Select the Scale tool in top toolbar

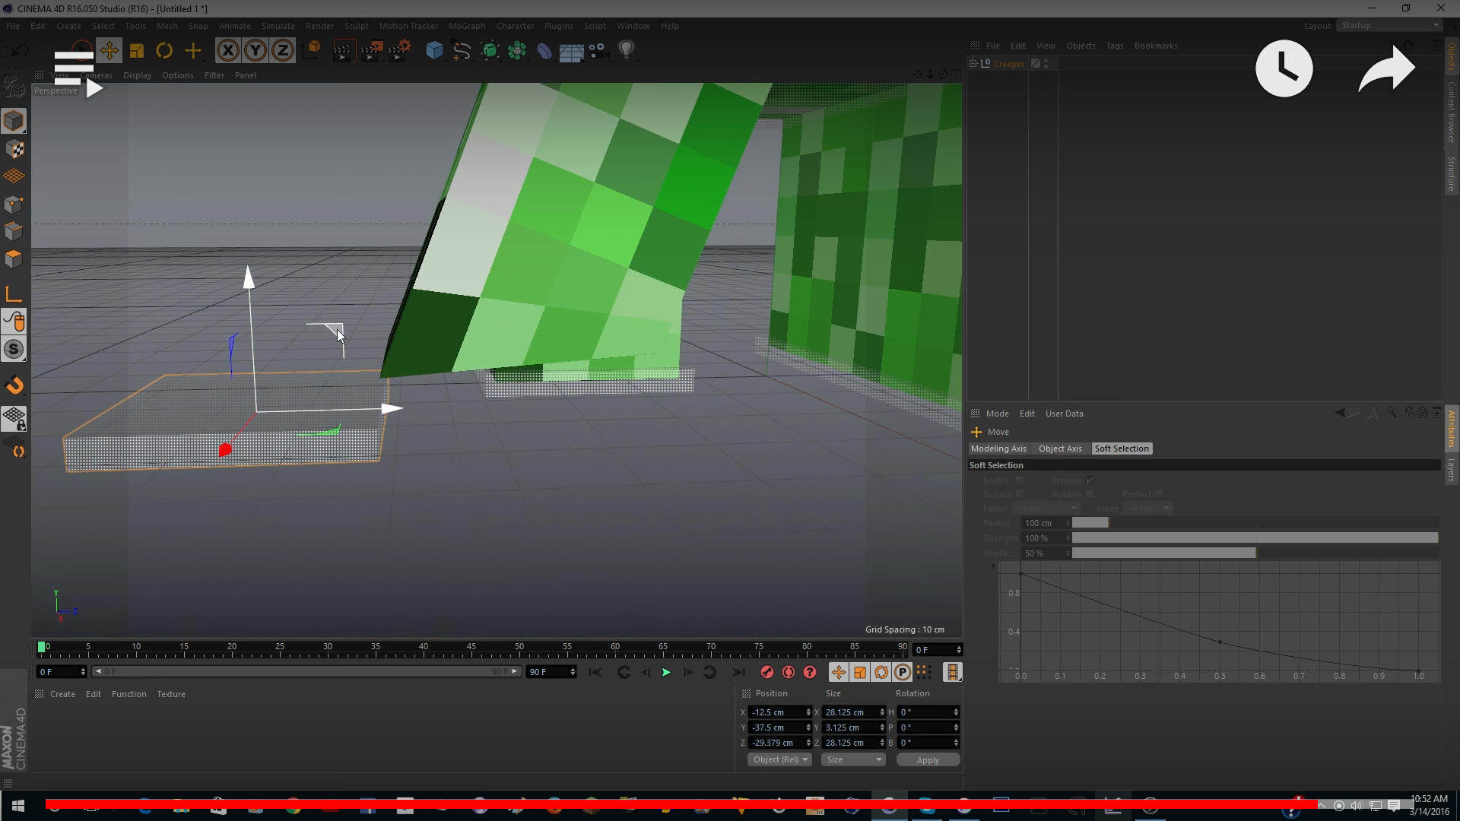(x=137, y=51)
